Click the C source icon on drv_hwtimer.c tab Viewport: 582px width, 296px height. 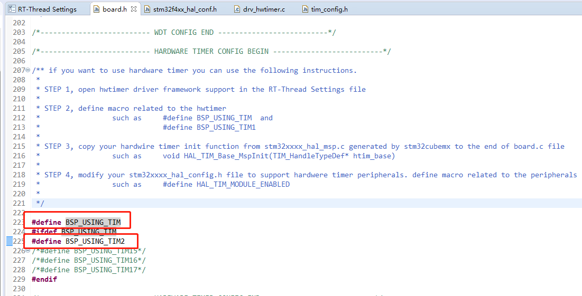[x=237, y=9]
